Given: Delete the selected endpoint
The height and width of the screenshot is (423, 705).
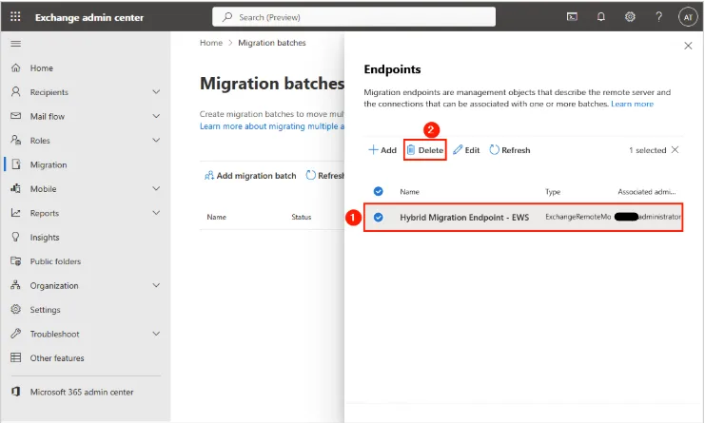Looking at the screenshot, I should click(425, 150).
